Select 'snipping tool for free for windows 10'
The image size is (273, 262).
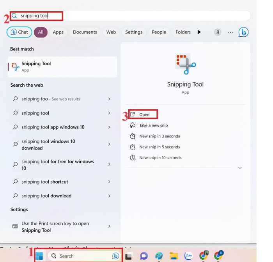pos(58,165)
